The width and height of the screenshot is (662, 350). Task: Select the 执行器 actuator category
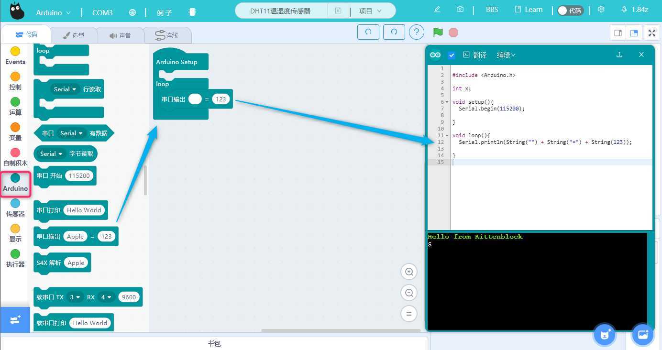pos(15,259)
